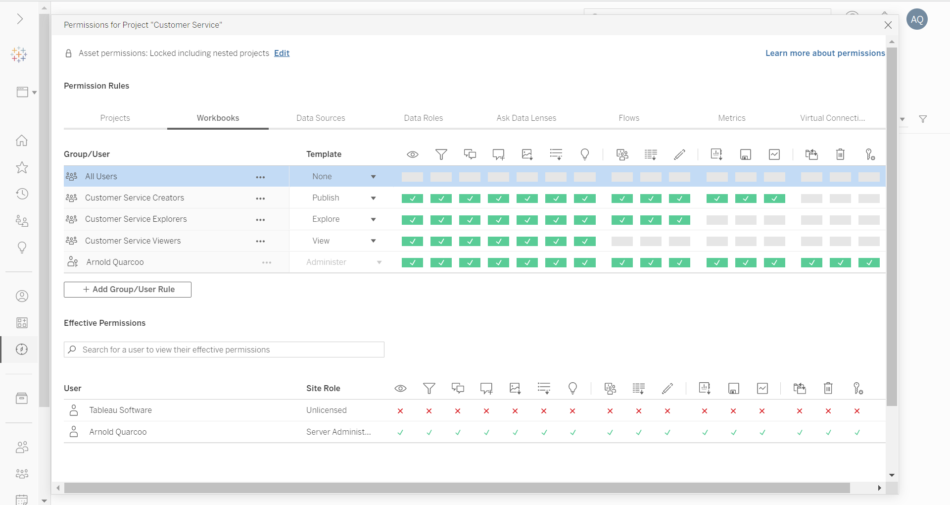Click the Recommendations lightbulb sidebar icon

click(x=22, y=247)
